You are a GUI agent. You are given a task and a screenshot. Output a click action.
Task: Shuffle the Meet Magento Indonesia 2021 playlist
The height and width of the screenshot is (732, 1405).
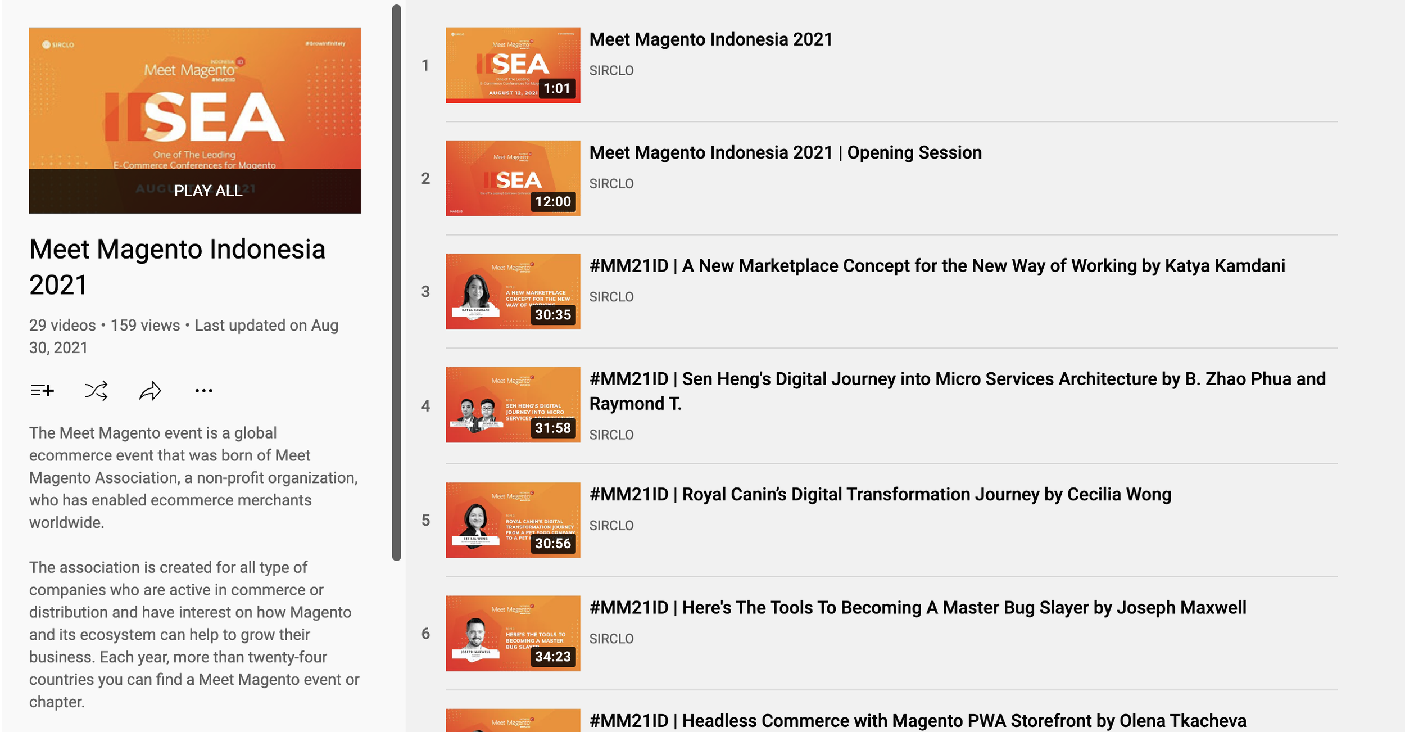94,390
